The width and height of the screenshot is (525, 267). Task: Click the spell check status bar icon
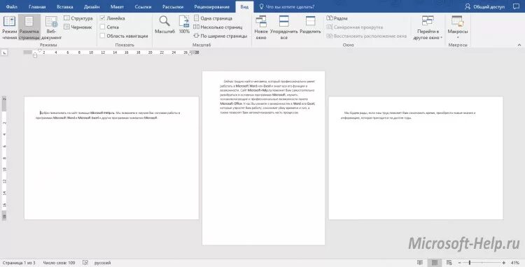tap(85, 263)
